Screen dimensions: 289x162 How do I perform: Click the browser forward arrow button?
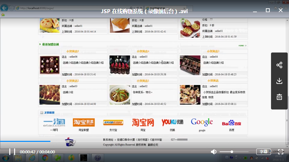[12, 8]
